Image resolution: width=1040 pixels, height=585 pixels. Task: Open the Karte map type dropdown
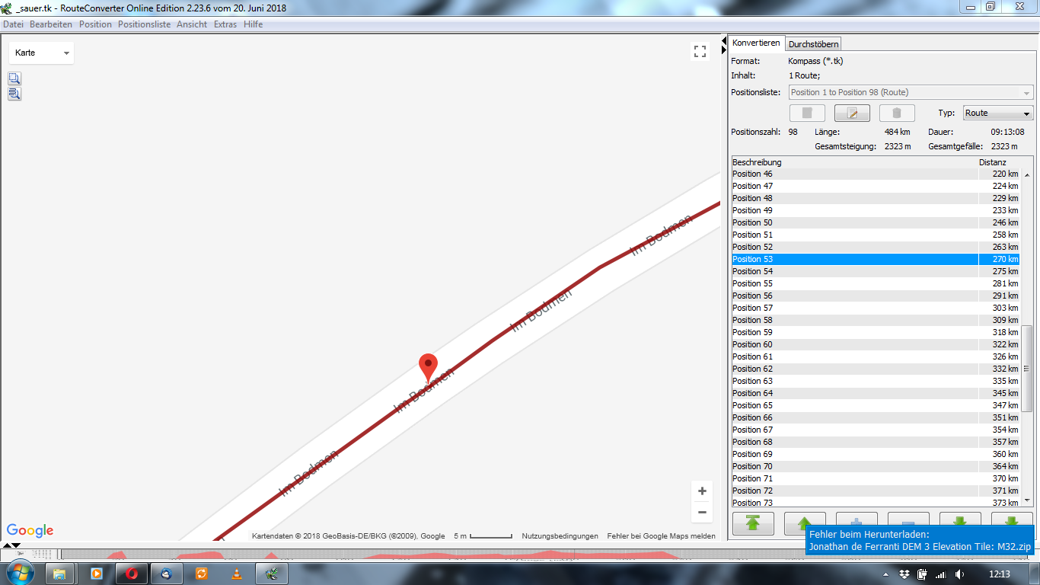click(x=42, y=53)
